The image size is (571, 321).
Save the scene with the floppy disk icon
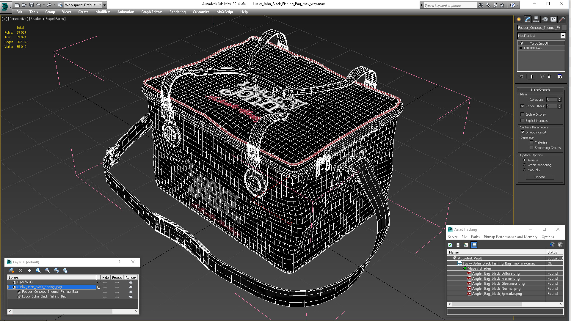click(x=31, y=5)
